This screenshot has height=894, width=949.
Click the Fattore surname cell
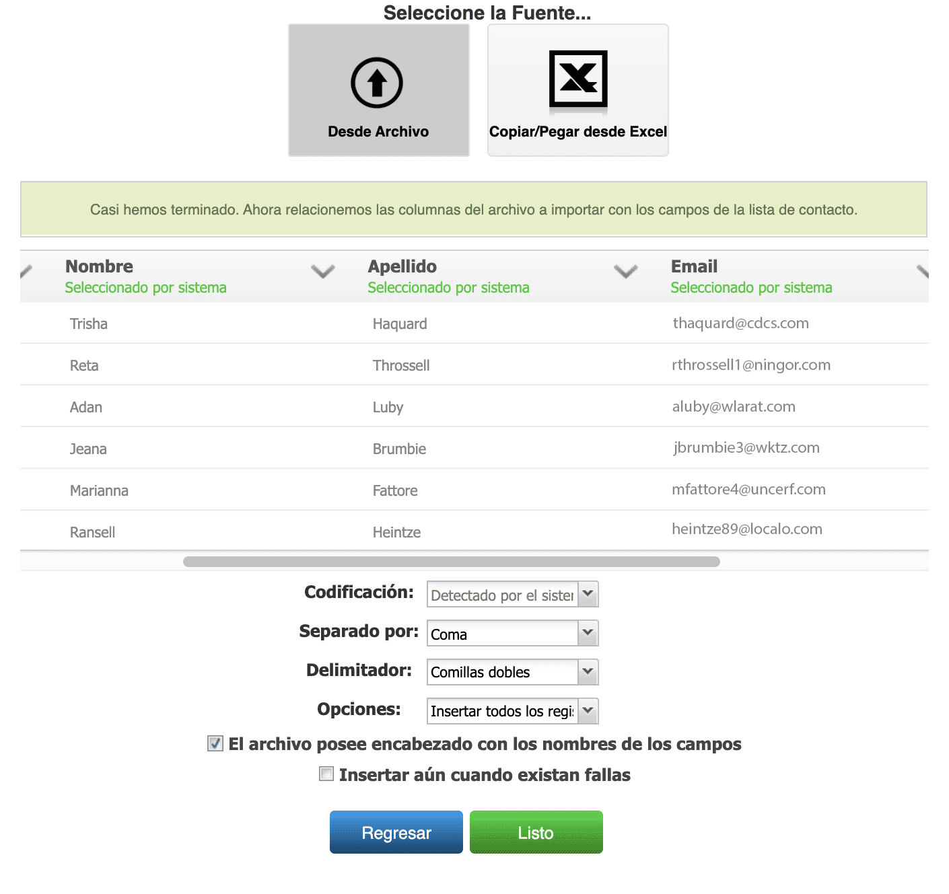tap(395, 490)
